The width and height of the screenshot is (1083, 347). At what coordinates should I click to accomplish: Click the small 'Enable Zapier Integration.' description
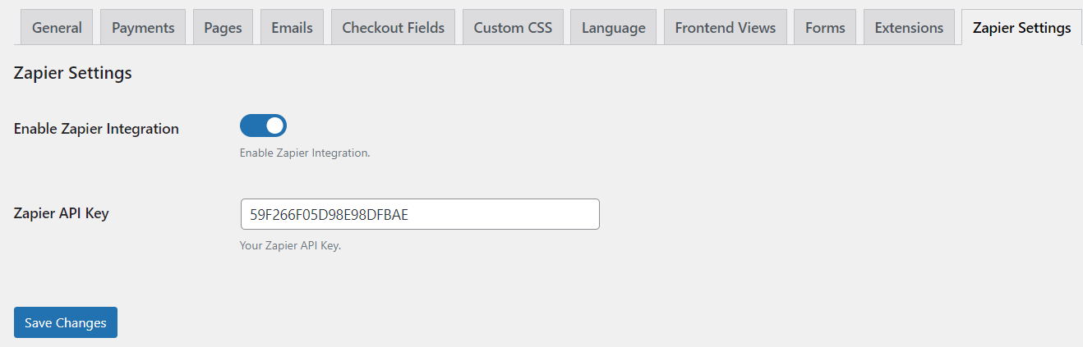[x=305, y=153]
